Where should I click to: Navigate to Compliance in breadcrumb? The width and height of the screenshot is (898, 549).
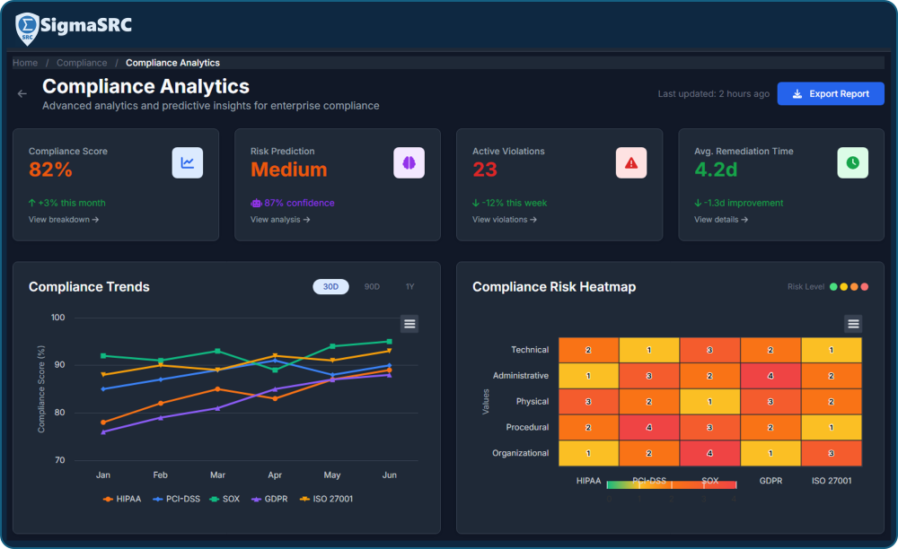coord(82,63)
